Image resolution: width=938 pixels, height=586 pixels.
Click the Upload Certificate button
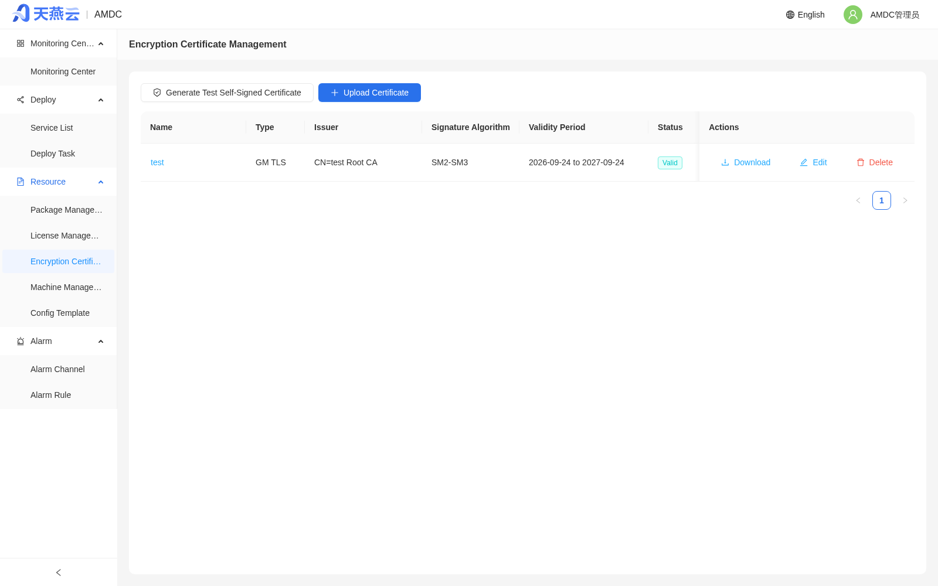[x=369, y=93]
